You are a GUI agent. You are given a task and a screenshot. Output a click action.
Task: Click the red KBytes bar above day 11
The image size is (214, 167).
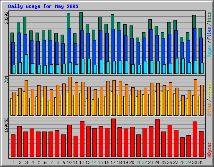click(x=76, y=147)
